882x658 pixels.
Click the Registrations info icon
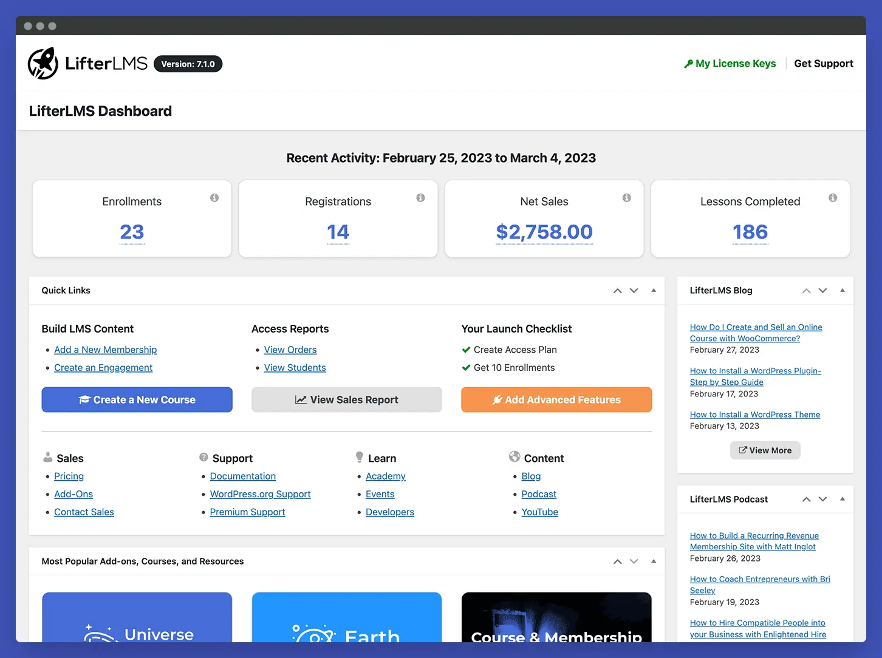(x=420, y=198)
